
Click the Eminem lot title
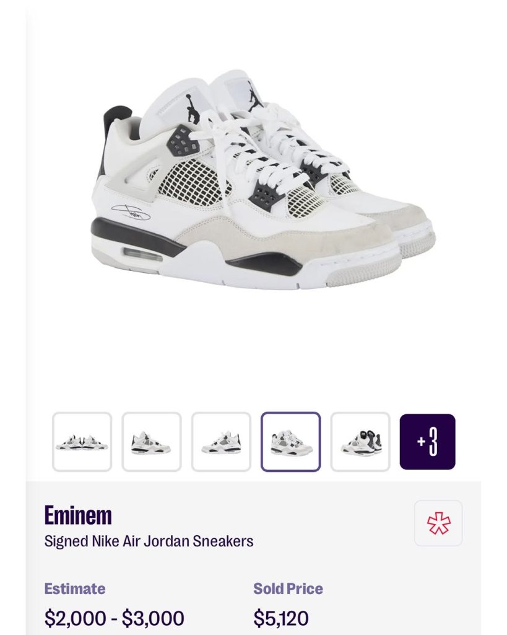pos(78,515)
